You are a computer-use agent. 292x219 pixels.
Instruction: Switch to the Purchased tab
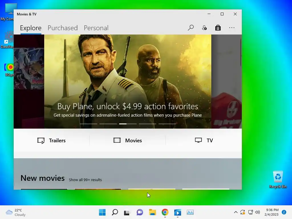62,28
